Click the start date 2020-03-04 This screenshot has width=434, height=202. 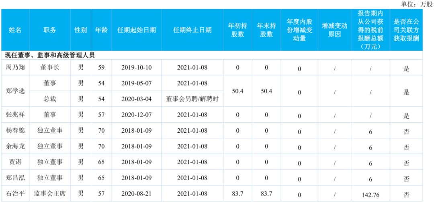tap(137, 99)
